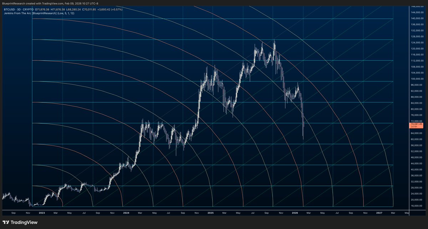The height and width of the screenshot is (229, 428).
Task: Click the 52,000.00 price axis label
Action: tap(416, 151)
